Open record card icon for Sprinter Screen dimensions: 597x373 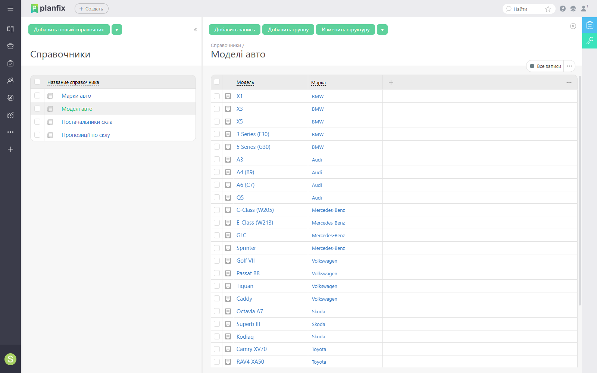click(x=228, y=248)
